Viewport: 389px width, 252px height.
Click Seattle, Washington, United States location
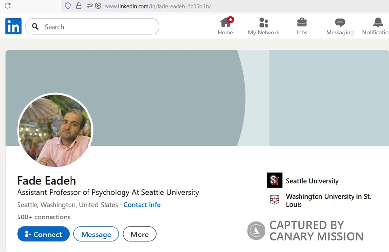[68, 205]
